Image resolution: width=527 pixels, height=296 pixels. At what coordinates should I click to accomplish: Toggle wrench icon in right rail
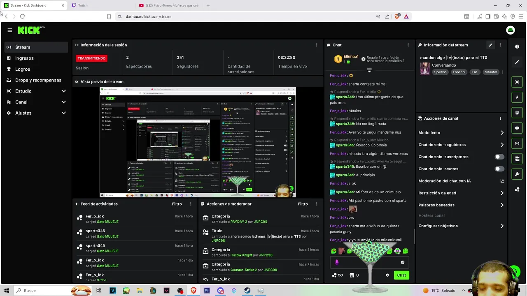click(517, 174)
